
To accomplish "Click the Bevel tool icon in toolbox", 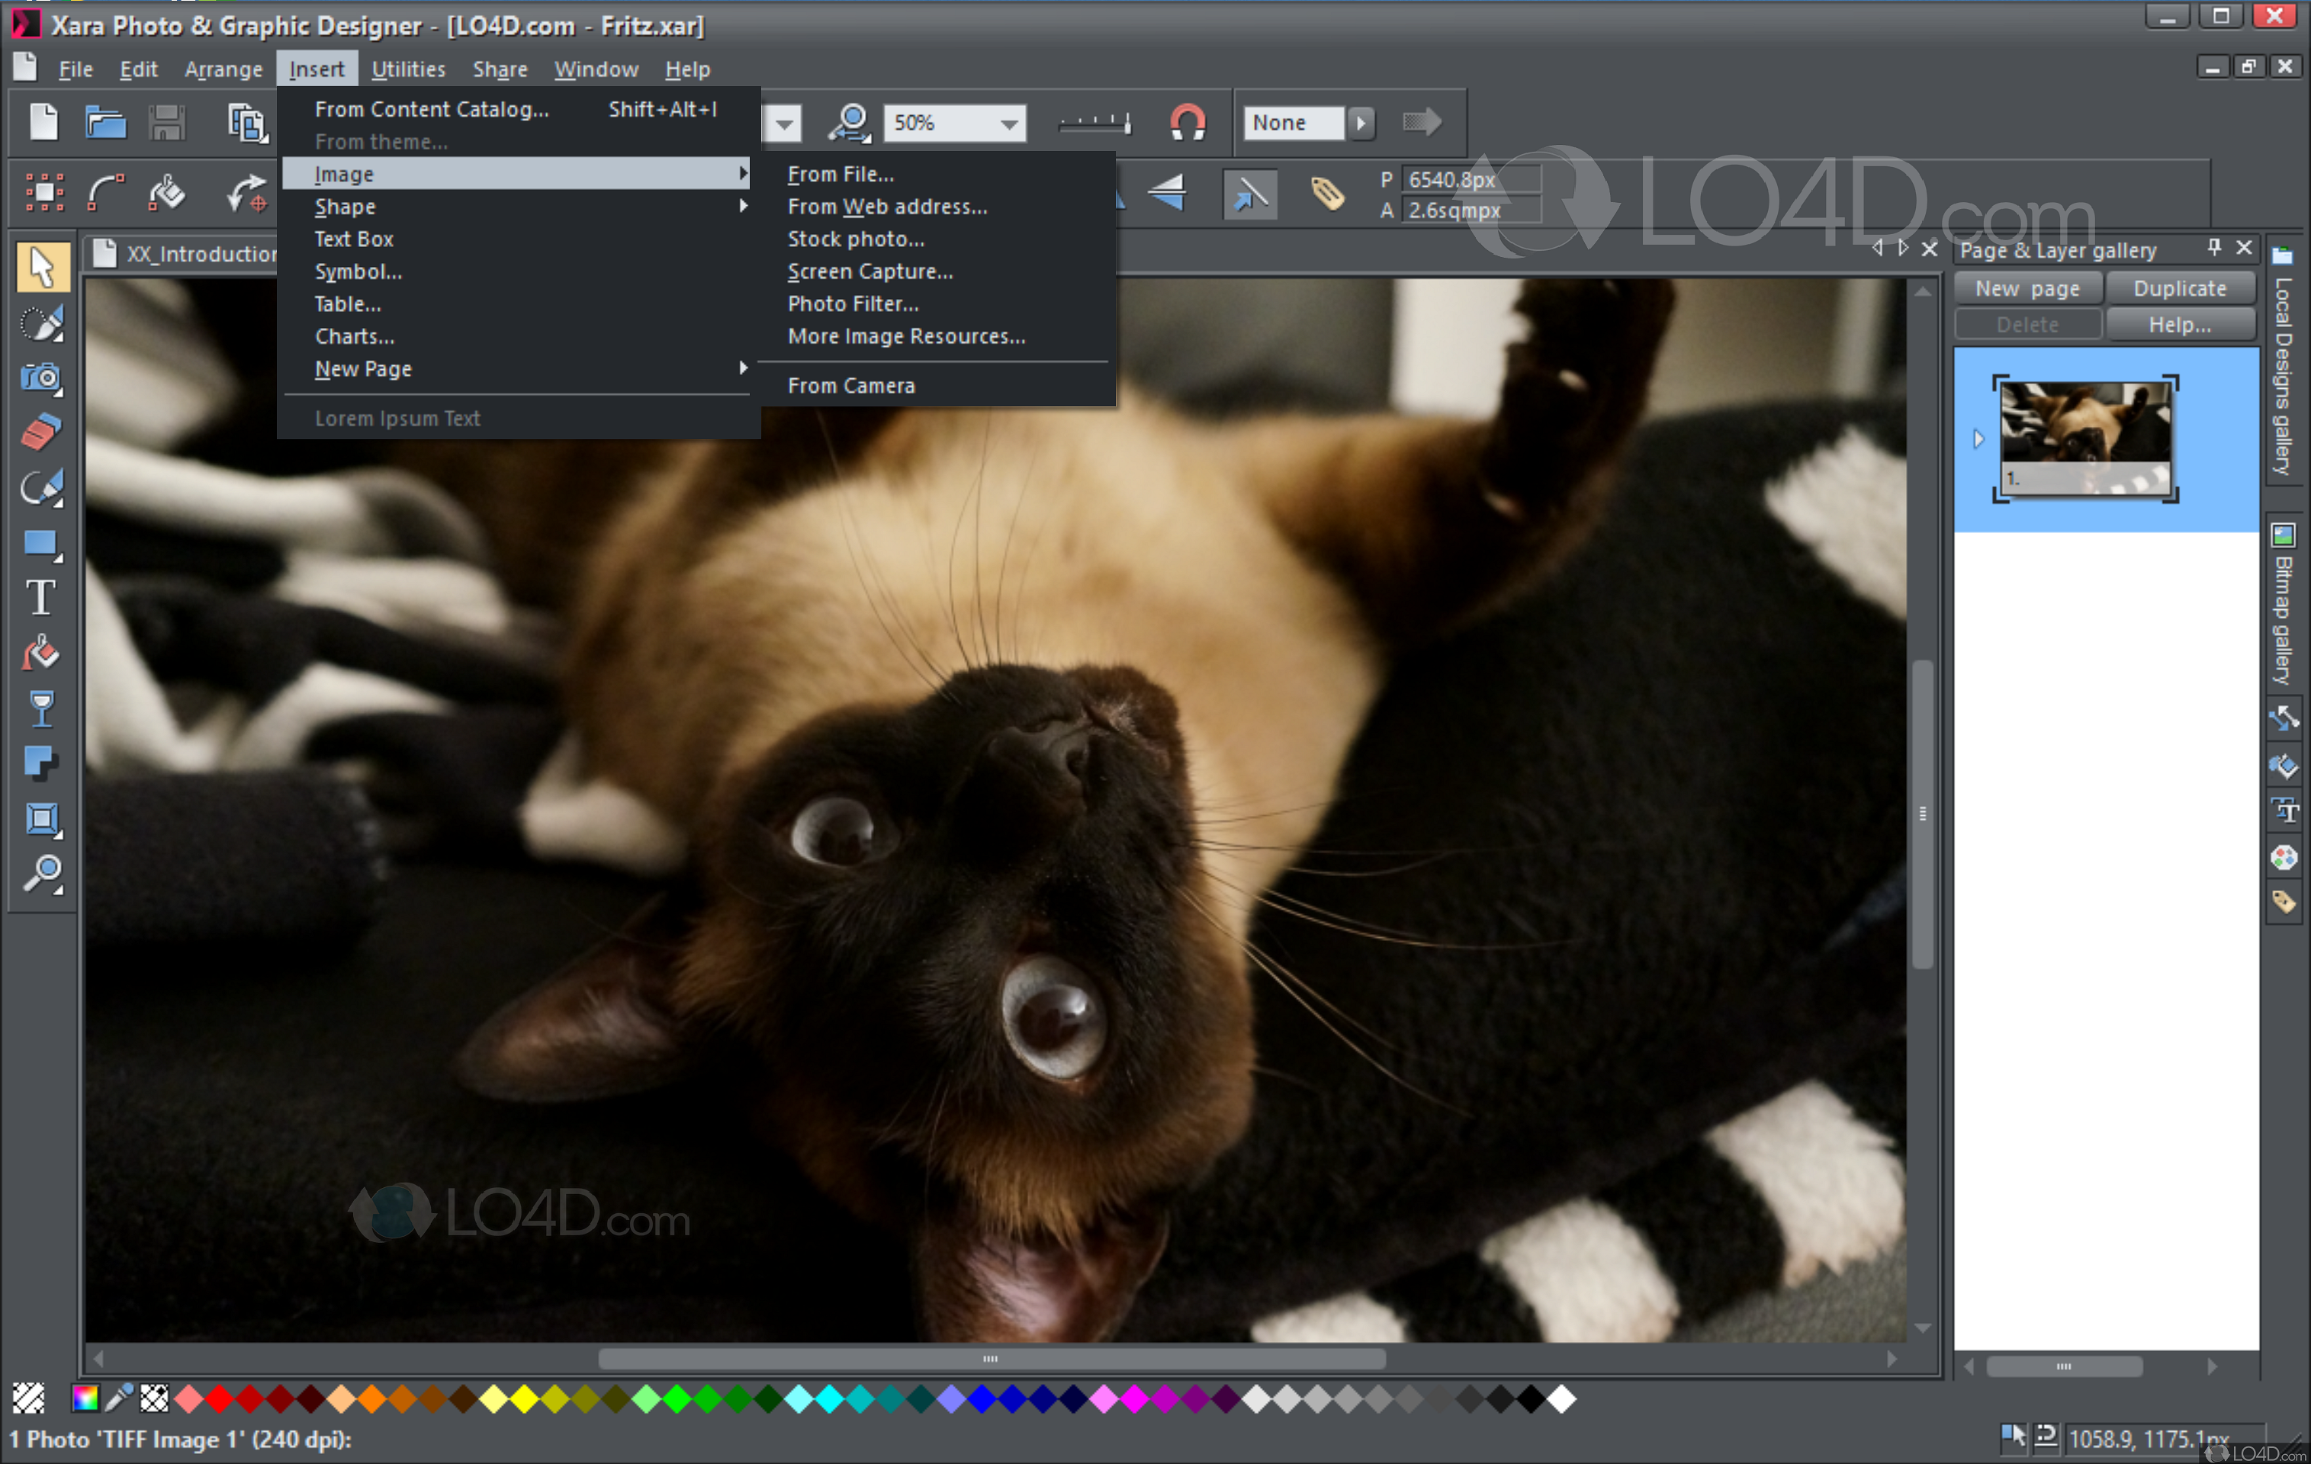I will click(x=42, y=820).
